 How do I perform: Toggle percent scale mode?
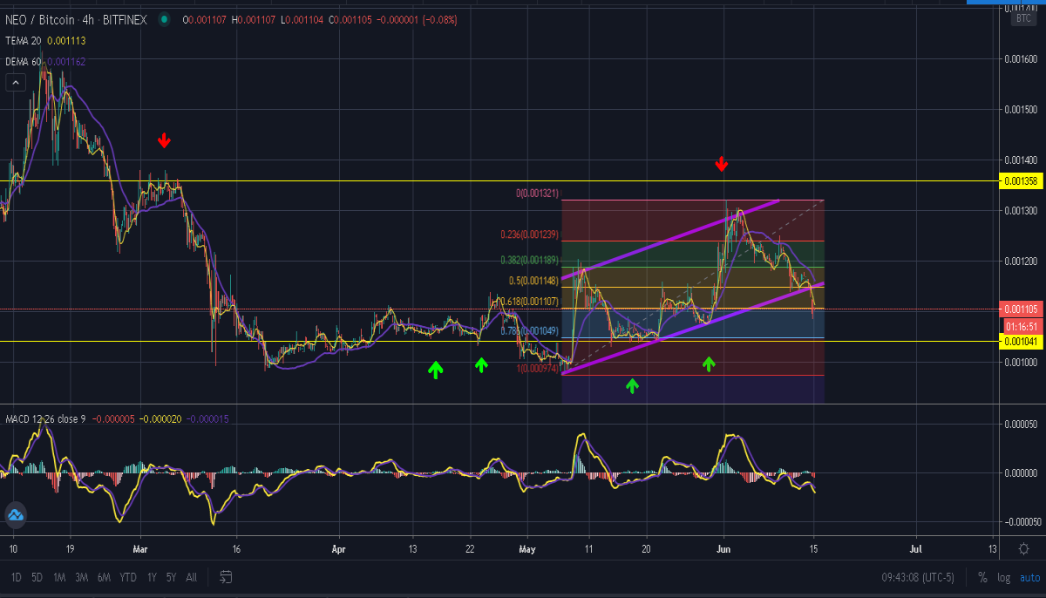[982, 577]
